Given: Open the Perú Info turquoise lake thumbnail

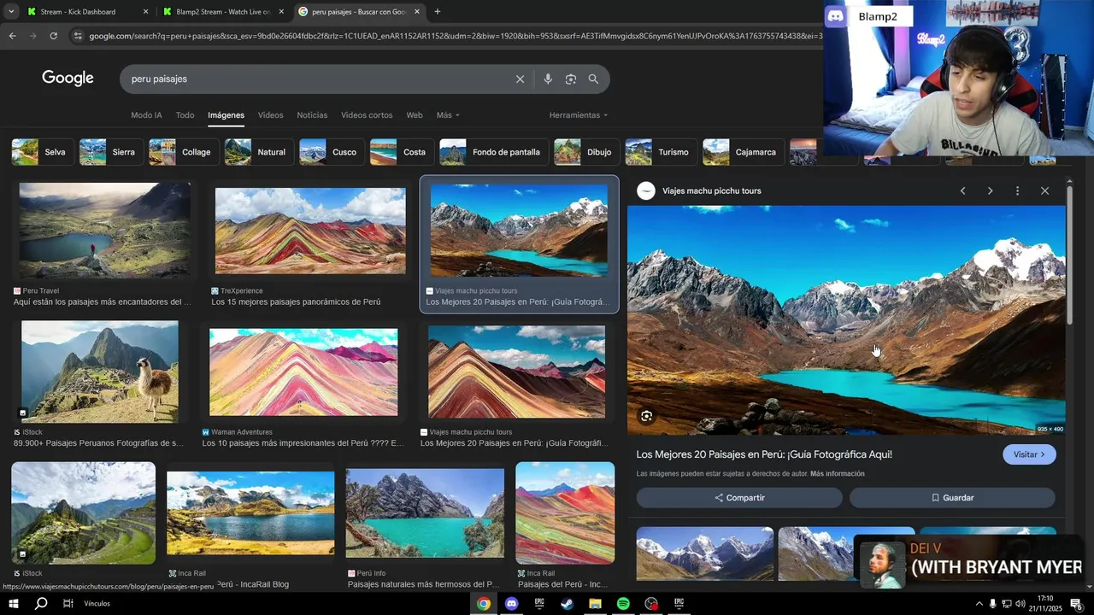Looking at the screenshot, I should click(425, 513).
